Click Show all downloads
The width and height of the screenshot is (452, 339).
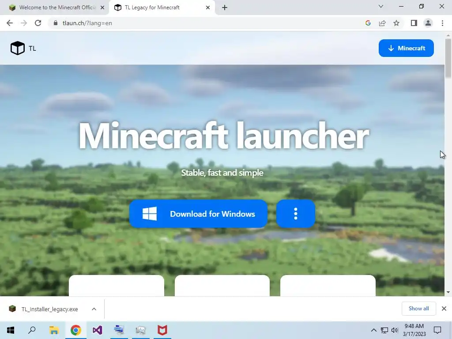point(418,309)
